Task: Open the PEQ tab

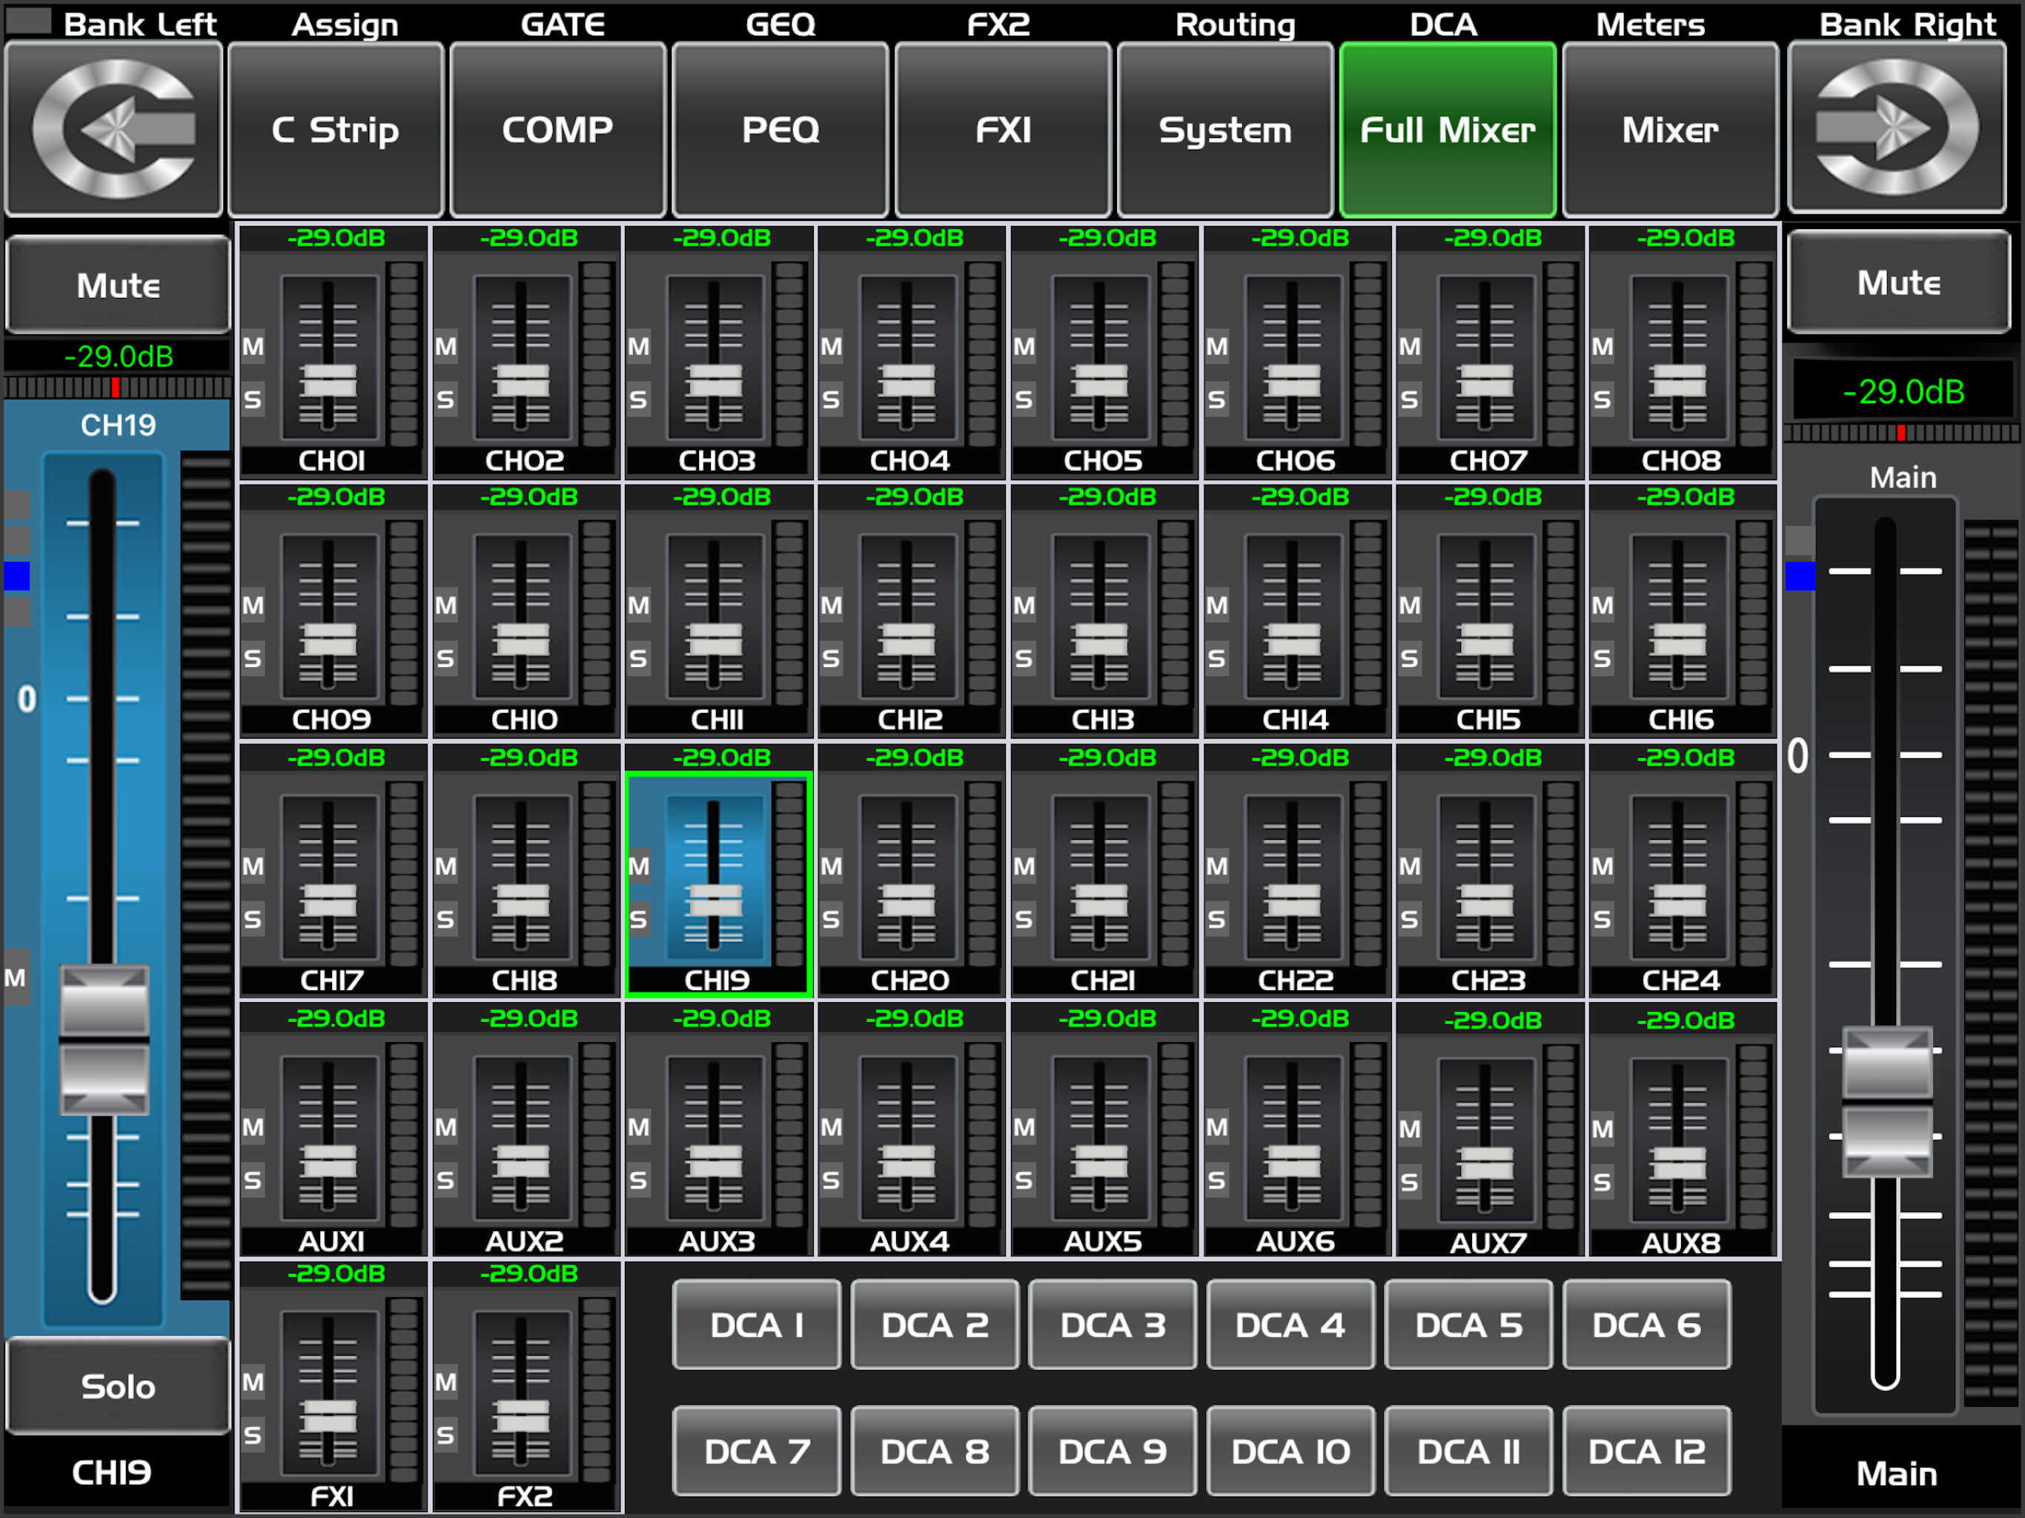Action: click(780, 129)
